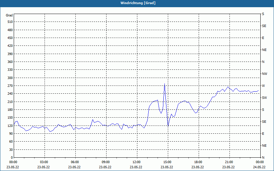
Task: Click the SW compass label on the right axis
Action: [264, 98]
